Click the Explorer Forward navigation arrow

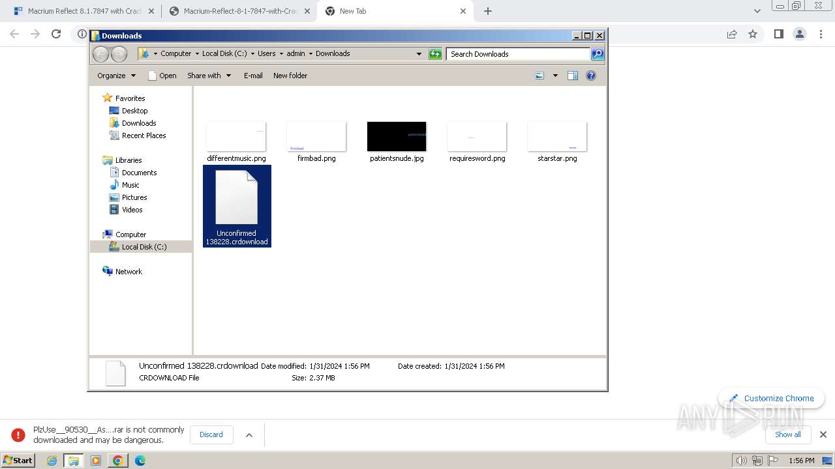(x=119, y=54)
